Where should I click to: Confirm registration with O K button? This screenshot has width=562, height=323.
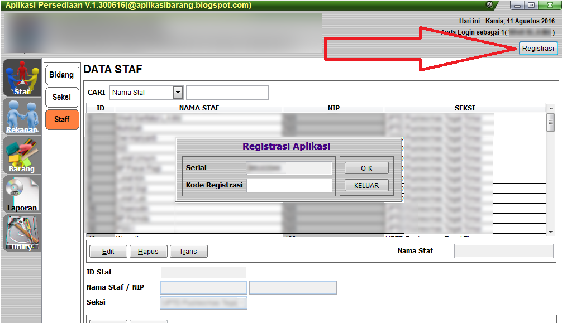tap(366, 168)
